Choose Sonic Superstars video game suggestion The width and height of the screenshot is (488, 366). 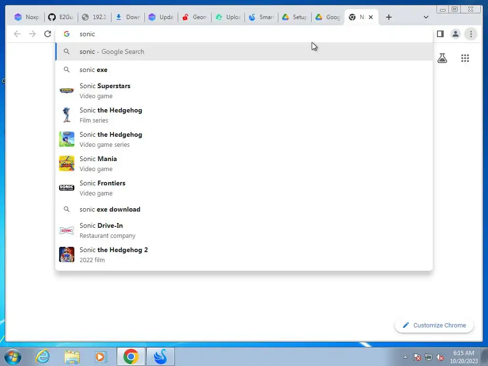tap(244, 91)
